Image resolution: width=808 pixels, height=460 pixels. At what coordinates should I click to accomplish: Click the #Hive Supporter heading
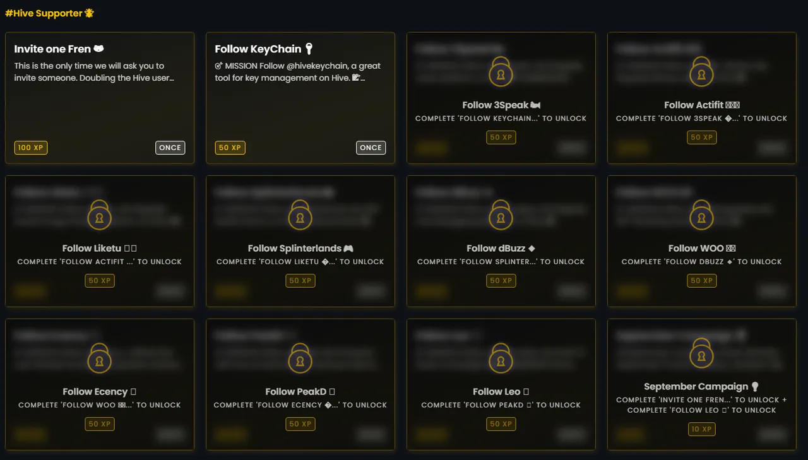coord(44,13)
